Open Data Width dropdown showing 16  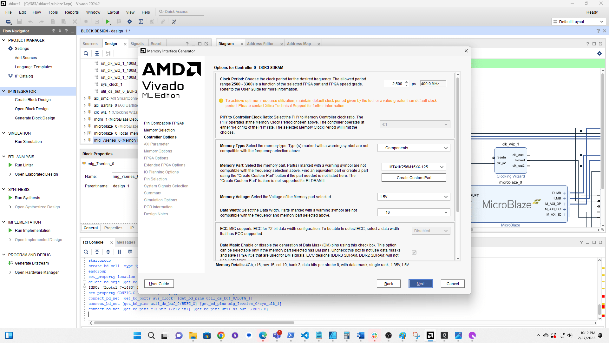[414, 212]
